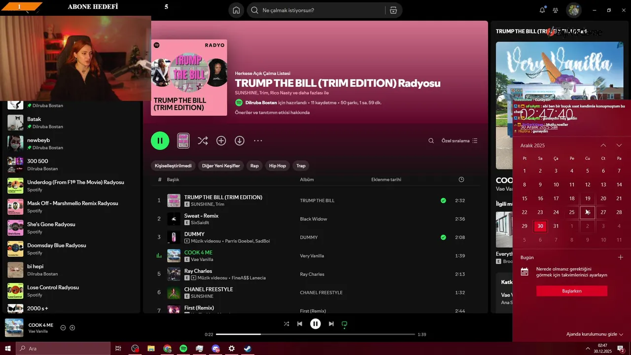
Task: Select the 'Trap' filter chip
Action: [301, 166]
